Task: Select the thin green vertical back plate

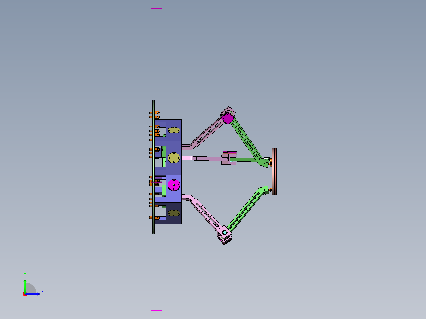Action: click(153, 167)
